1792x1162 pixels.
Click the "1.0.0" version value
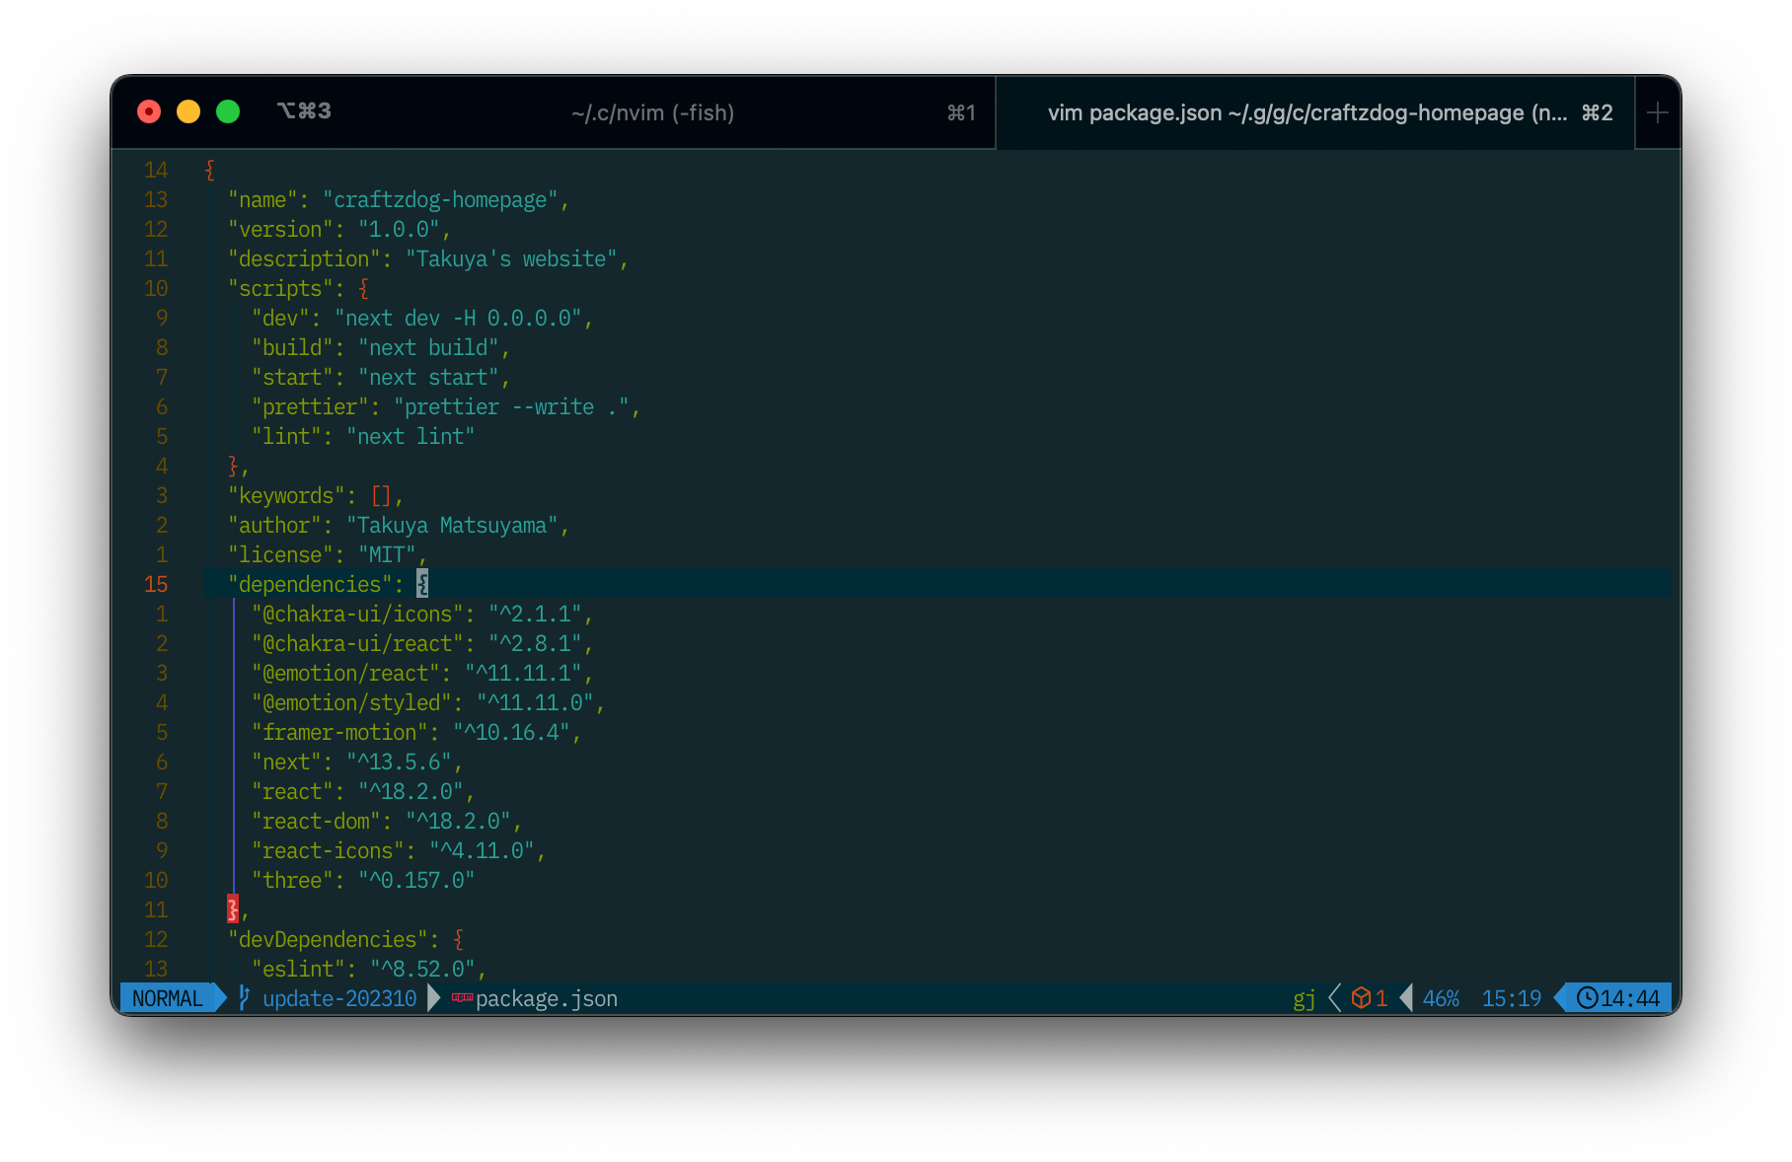(399, 229)
